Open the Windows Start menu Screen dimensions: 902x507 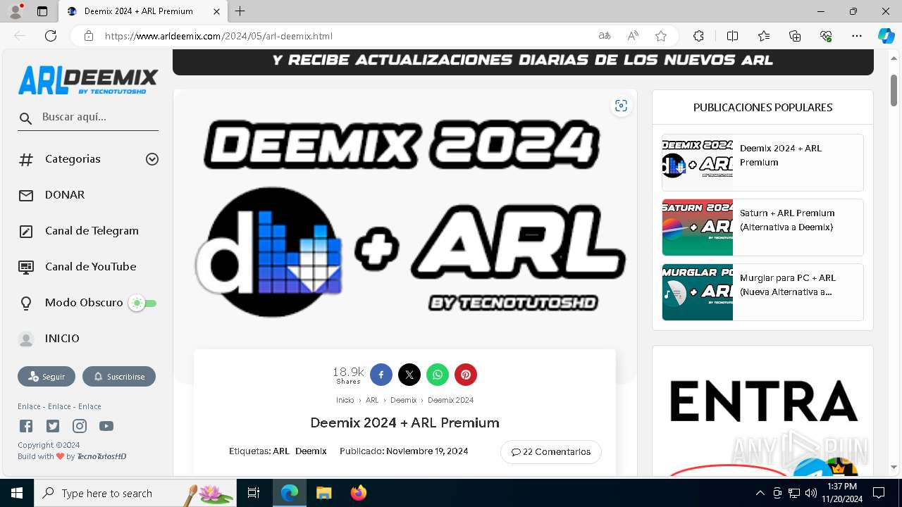(17, 493)
